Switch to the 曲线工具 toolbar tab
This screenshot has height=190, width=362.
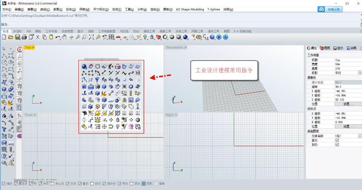pos(149,31)
